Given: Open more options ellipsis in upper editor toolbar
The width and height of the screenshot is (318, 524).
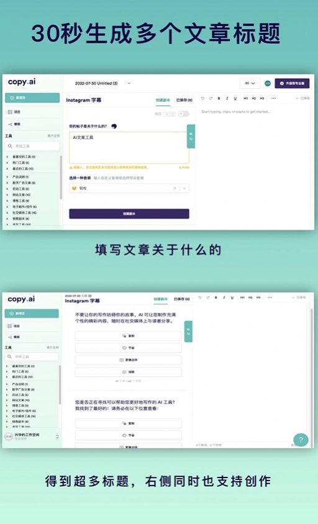Looking at the screenshot, I should pyautogui.click(x=273, y=98).
